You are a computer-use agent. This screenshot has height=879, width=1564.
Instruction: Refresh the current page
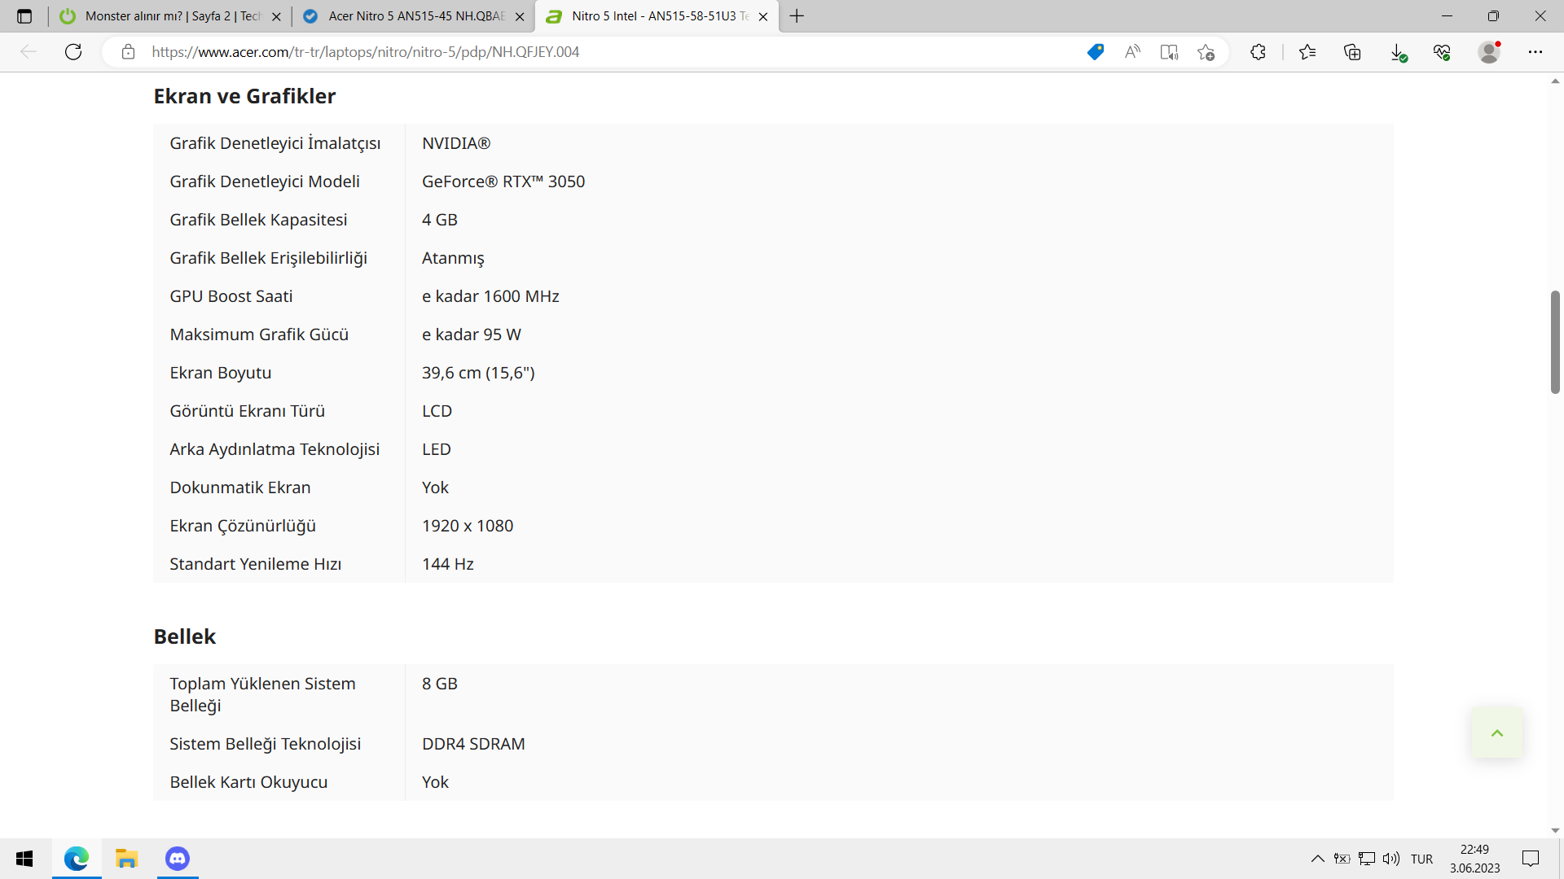(73, 52)
